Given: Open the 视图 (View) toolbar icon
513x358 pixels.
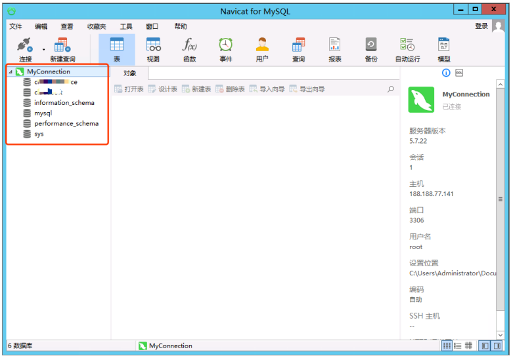Looking at the screenshot, I should coord(153,49).
